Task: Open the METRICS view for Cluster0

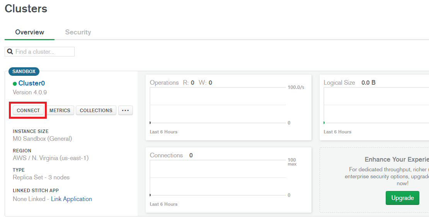Action: point(60,110)
